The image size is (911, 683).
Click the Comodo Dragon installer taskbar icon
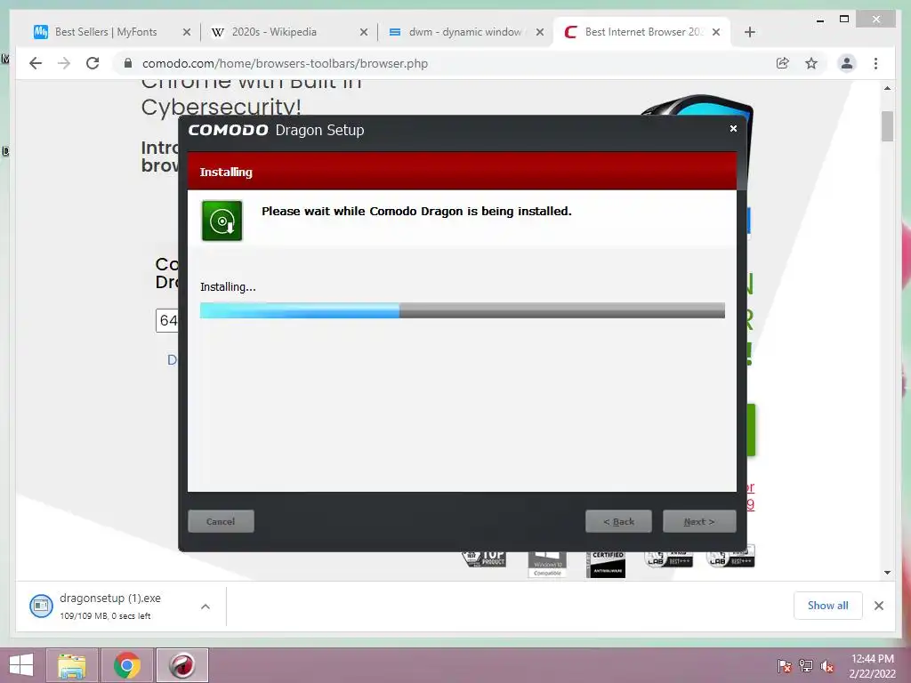coord(182,665)
